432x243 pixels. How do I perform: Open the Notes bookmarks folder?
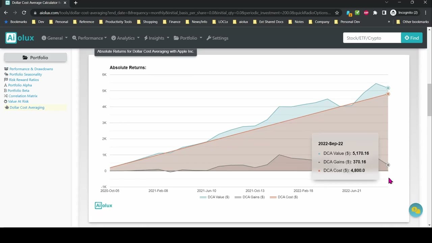(296, 22)
